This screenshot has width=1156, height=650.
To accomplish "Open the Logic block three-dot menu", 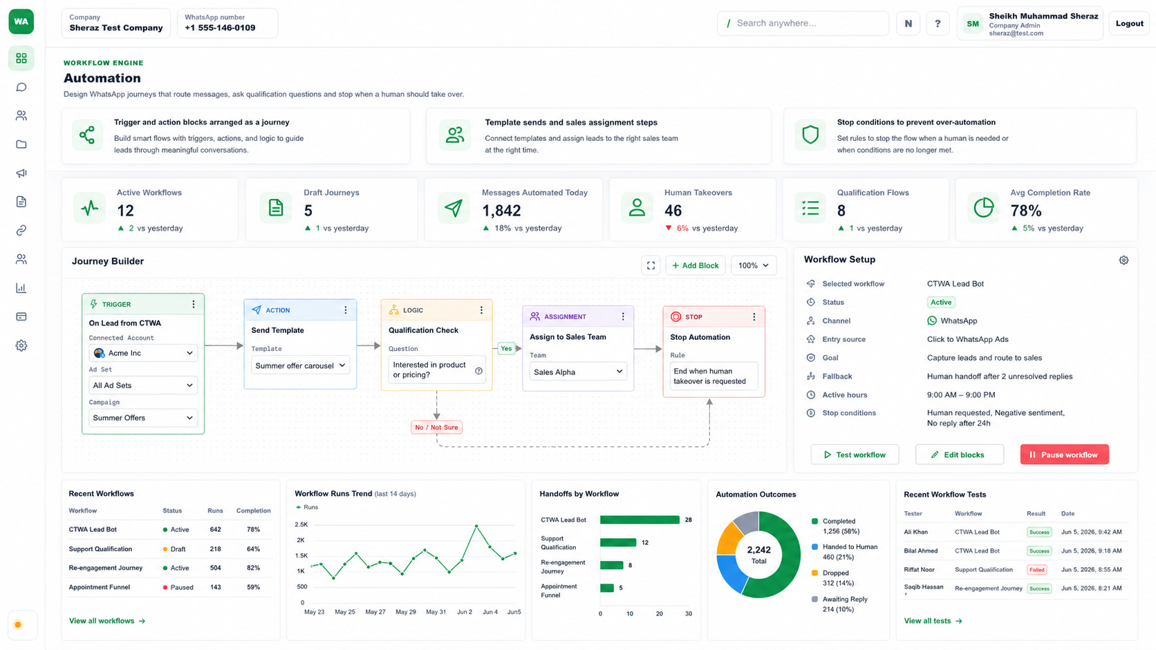I will (481, 310).
